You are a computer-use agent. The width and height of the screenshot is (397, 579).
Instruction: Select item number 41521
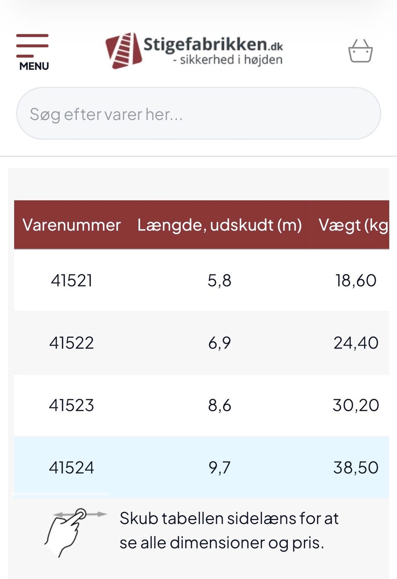[x=72, y=281]
